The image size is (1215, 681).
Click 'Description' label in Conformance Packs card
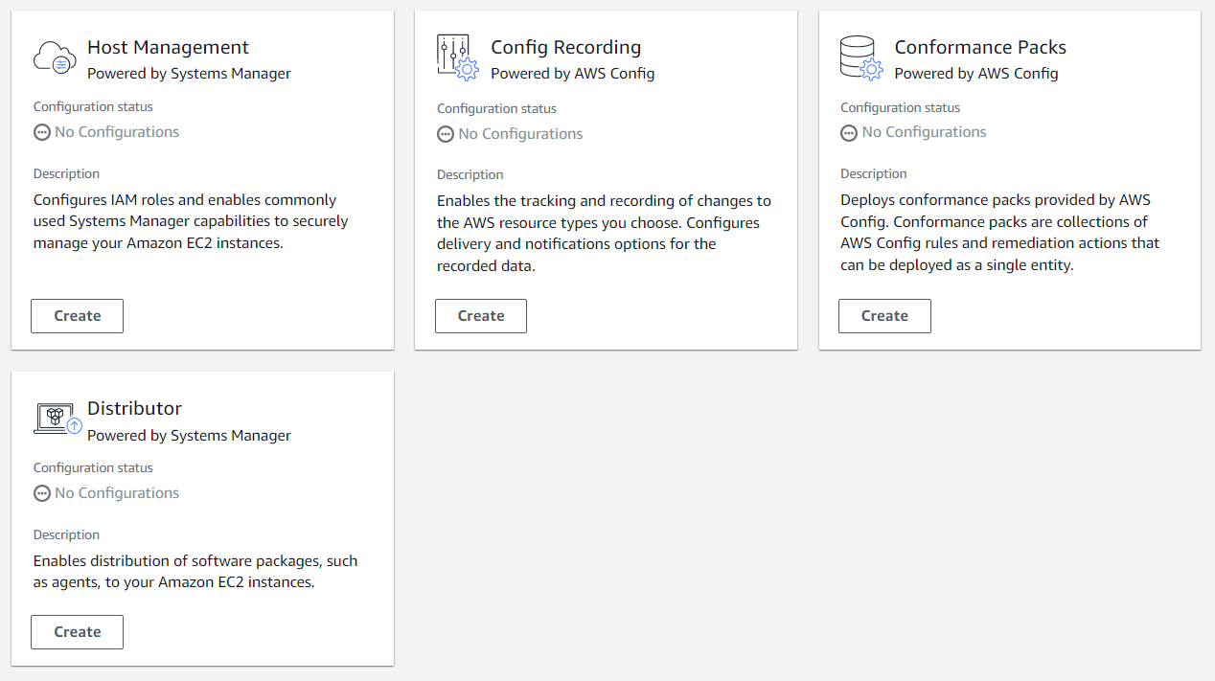[x=873, y=173]
